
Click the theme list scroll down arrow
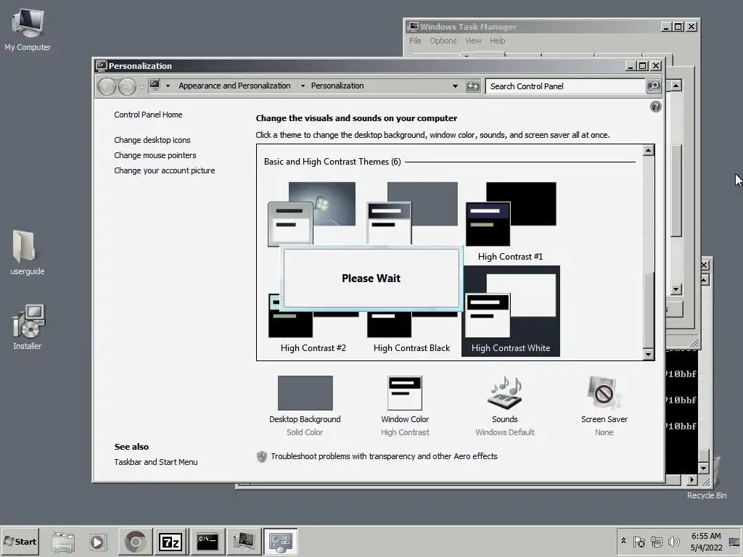pyautogui.click(x=648, y=354)
